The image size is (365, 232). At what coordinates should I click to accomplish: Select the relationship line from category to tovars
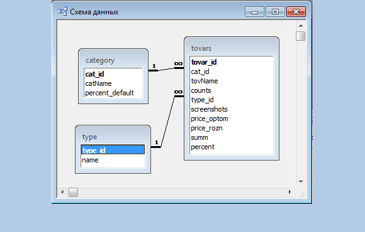166,69
